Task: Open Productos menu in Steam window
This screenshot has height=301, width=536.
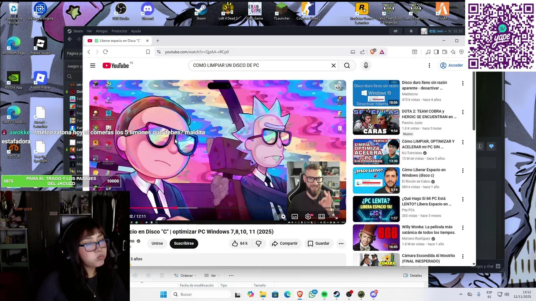Action: click(119, 31)
